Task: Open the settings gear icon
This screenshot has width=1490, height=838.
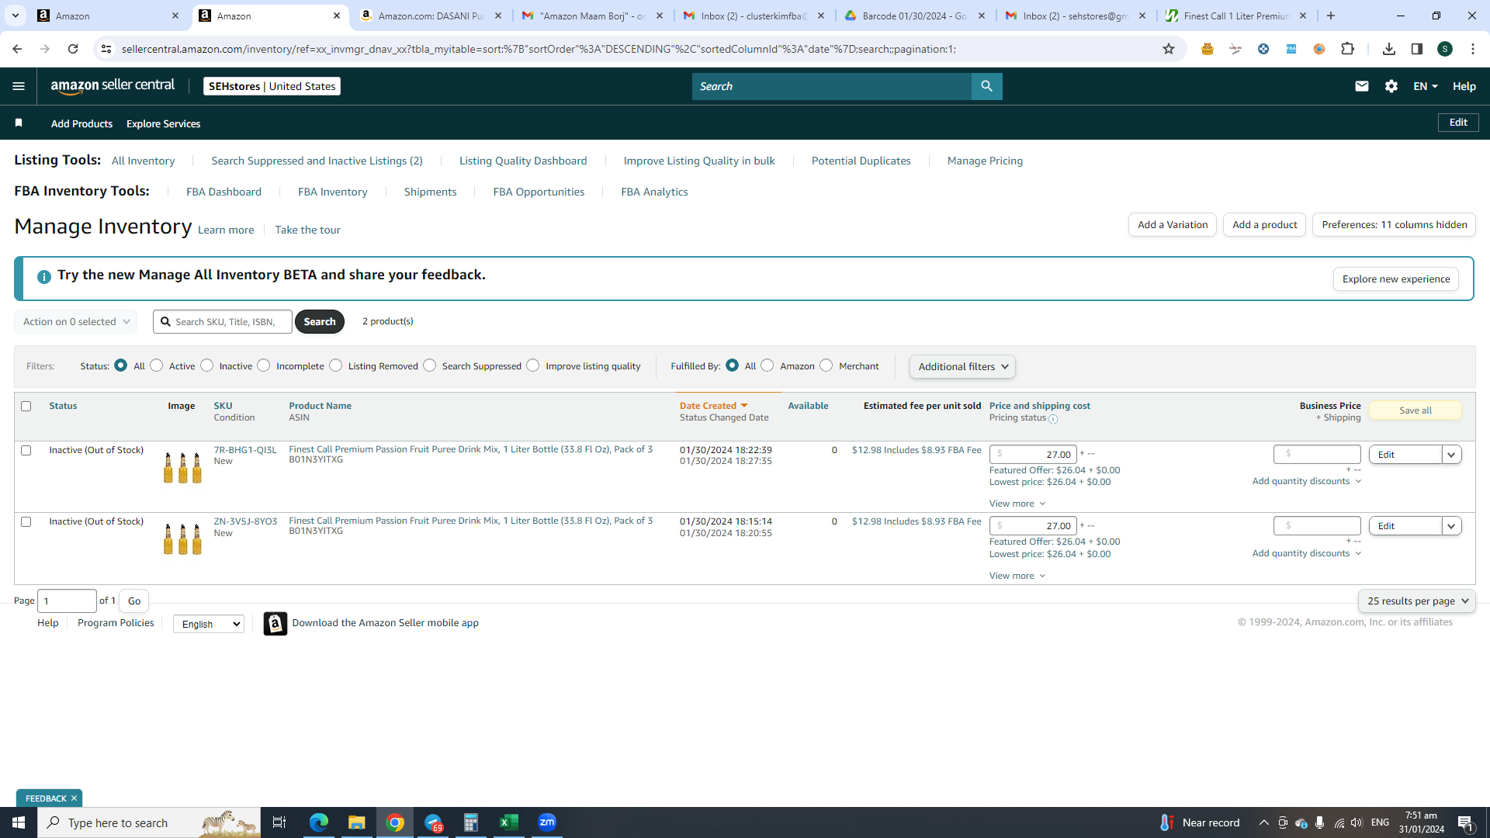Action: point(1391,86)
